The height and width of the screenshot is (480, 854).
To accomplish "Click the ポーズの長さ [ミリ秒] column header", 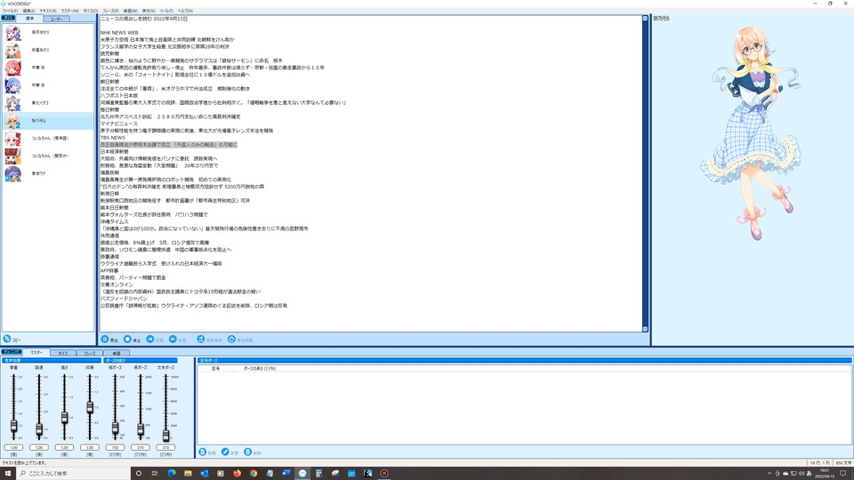I will [260, 368].
